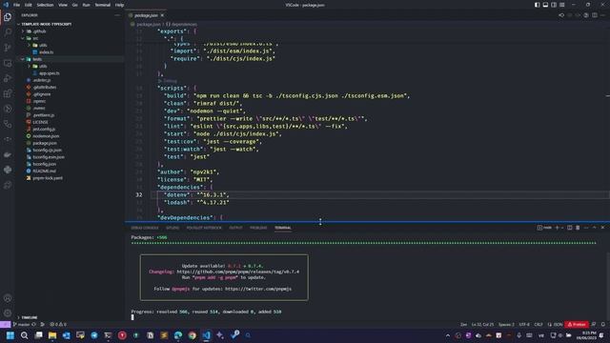Click the master branch in the status bar
The height and width of the screenshot is (343, 610).
click(22, 324)
